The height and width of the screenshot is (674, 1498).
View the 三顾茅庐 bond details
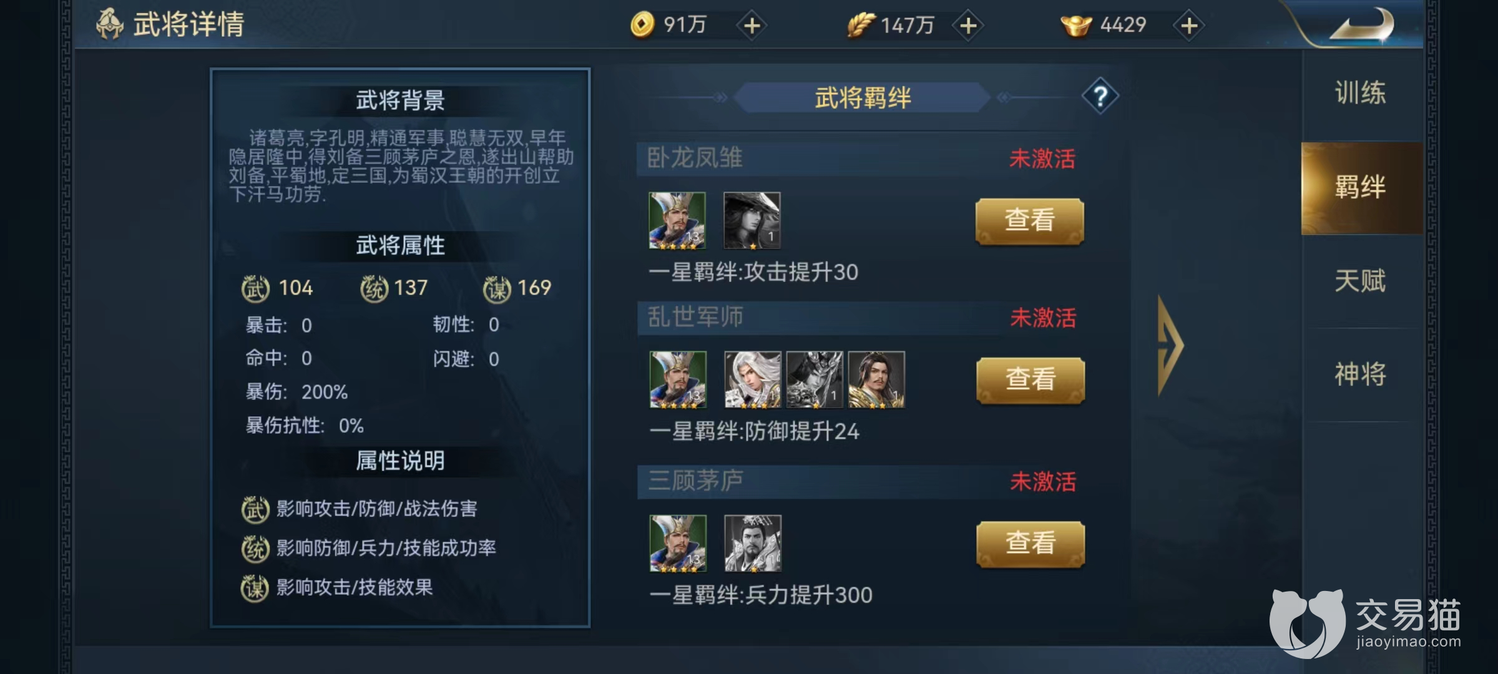(x=1030, y=544)
